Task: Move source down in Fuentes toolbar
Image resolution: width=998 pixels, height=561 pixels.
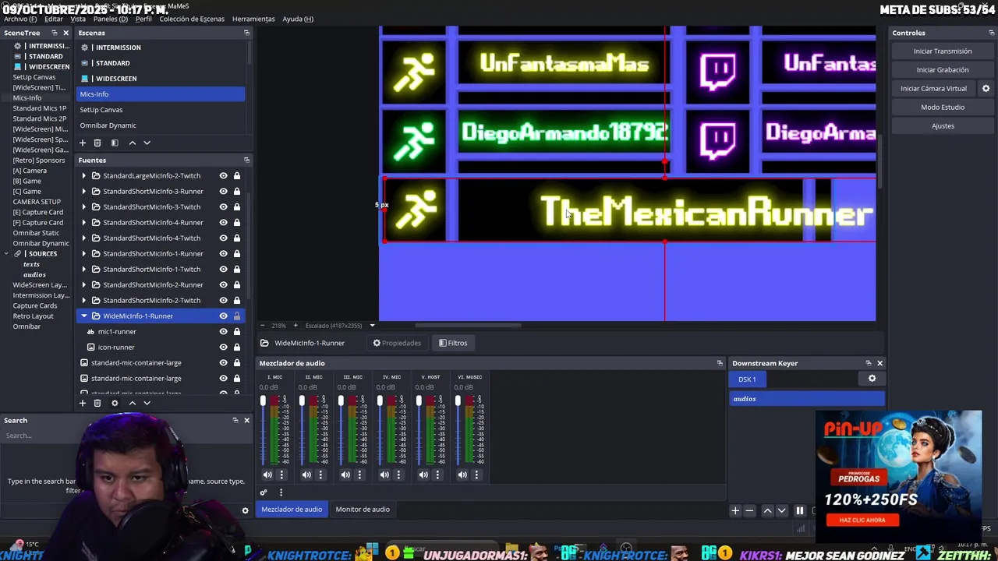Action: pos(147,403)
